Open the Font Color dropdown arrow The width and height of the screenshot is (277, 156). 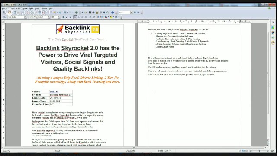pyautogui.click(x=108, y=17)
